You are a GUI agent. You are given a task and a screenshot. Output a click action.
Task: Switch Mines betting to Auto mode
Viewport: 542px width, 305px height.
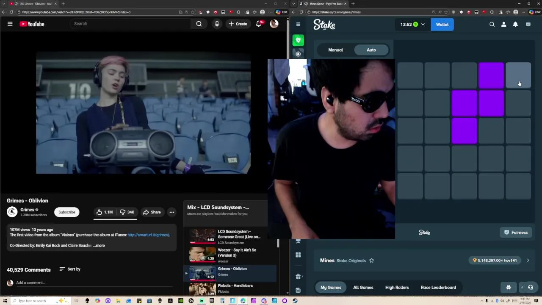click(371, 50)
